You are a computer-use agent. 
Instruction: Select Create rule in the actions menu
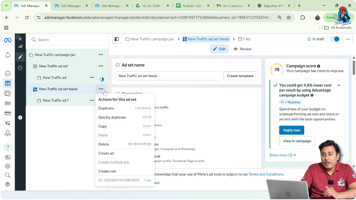107,171
